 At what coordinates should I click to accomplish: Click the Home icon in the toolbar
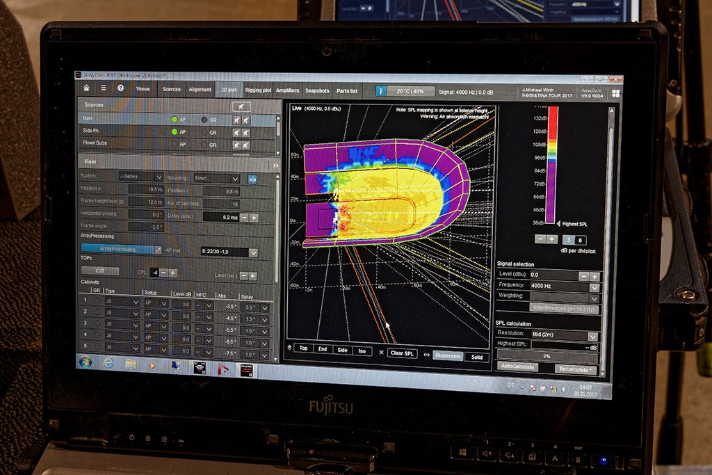point(86,88)
